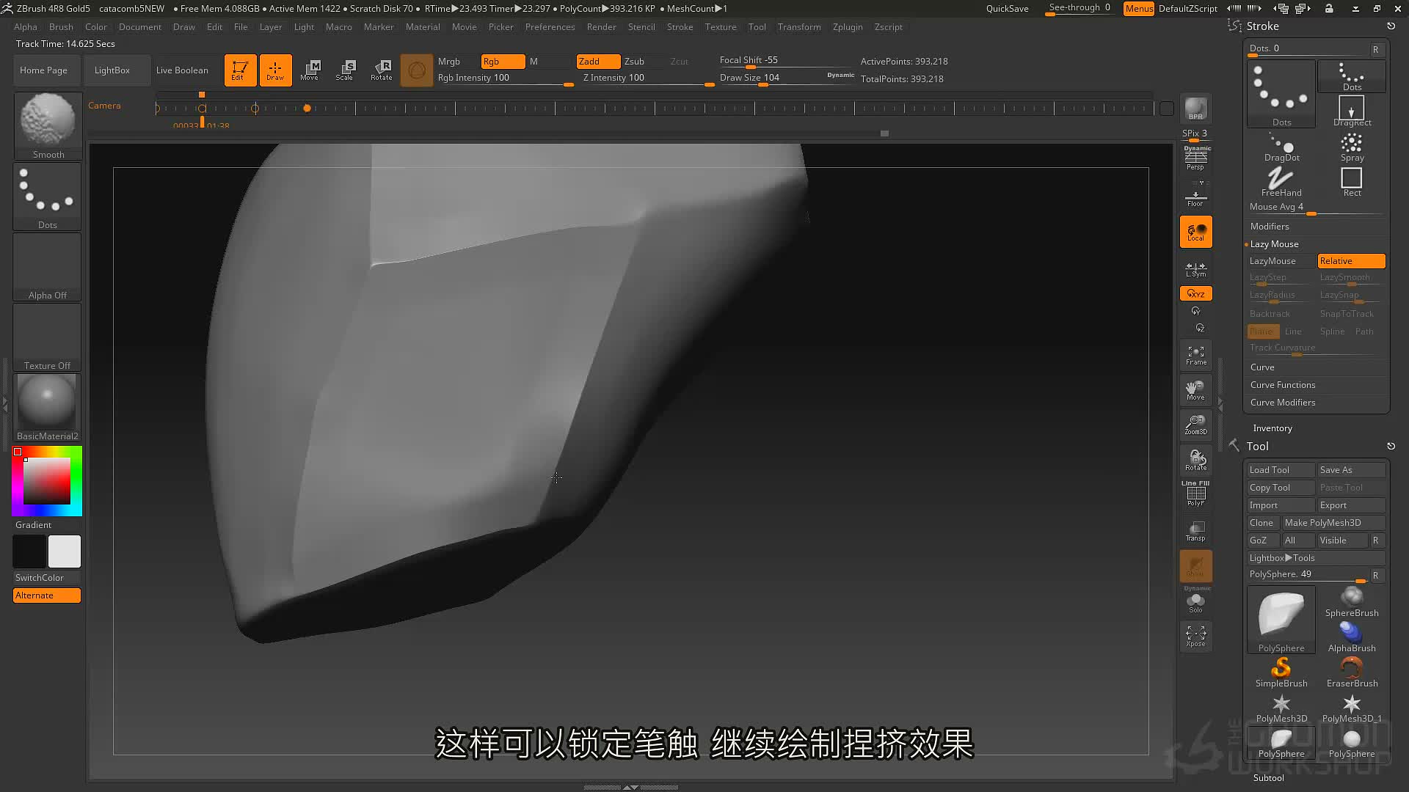Click the BPR render icon
This screenshot has height=792, width=1409.
pyautogui.click(x=1195, y=109)
